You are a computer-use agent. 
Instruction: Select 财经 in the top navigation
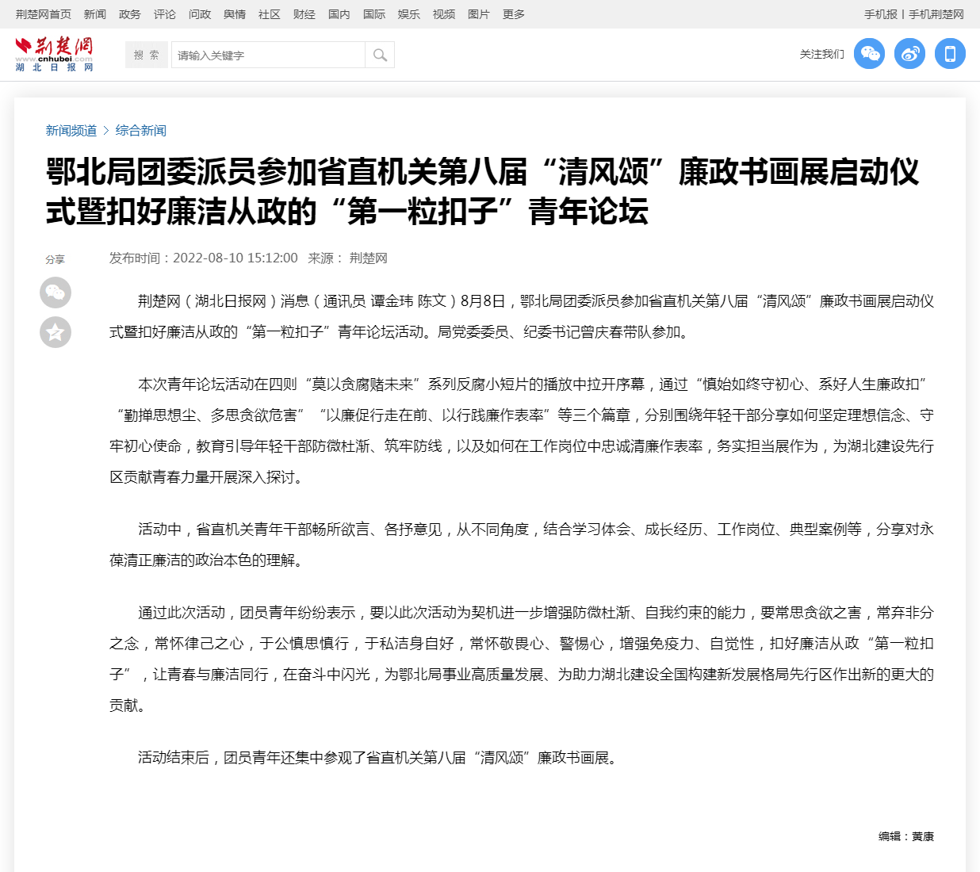pos(304,14)
